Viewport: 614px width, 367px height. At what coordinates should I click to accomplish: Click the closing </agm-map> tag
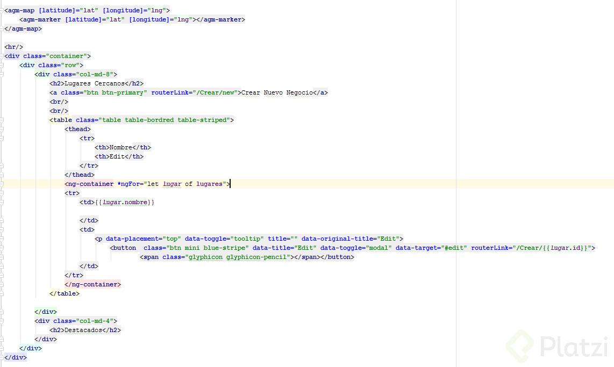[x=23, y=28]
